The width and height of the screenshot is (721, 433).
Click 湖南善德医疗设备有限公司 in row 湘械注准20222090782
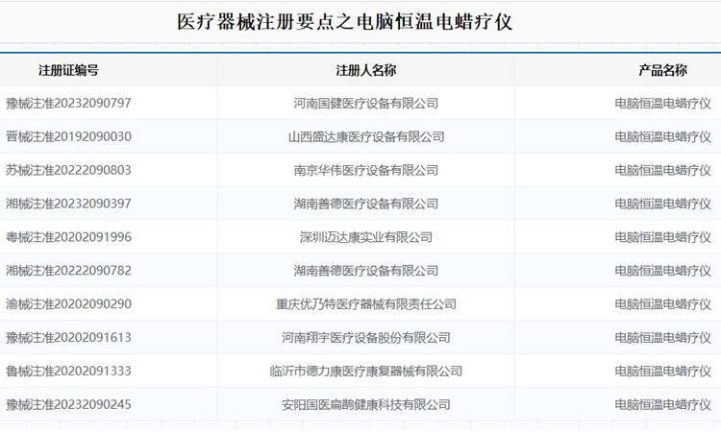(x=366, y=271)
